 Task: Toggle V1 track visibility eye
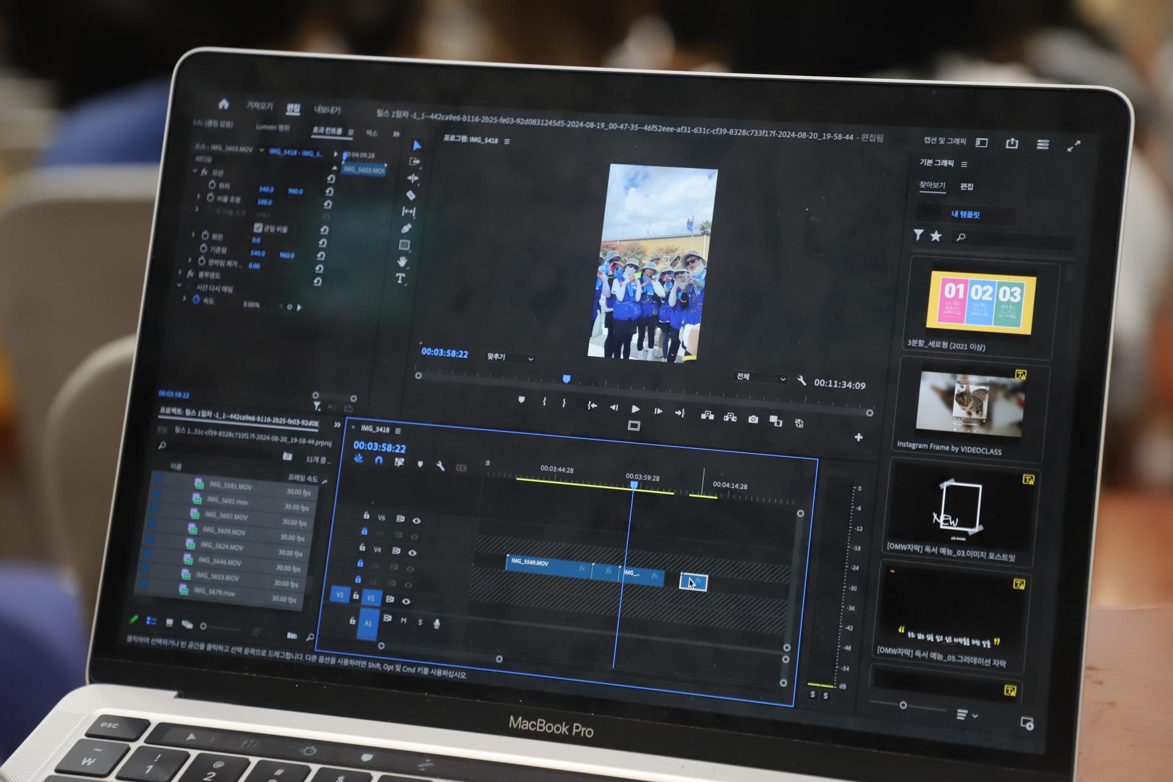click(x=406, y=601)
